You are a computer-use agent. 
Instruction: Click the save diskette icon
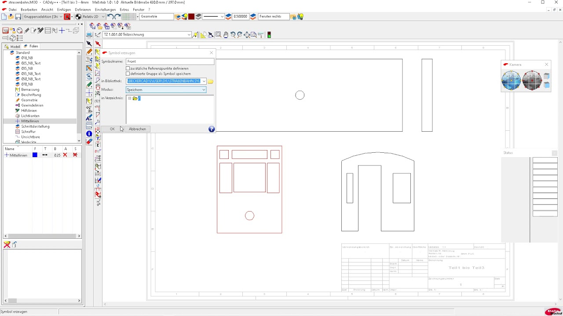point(18,17)
